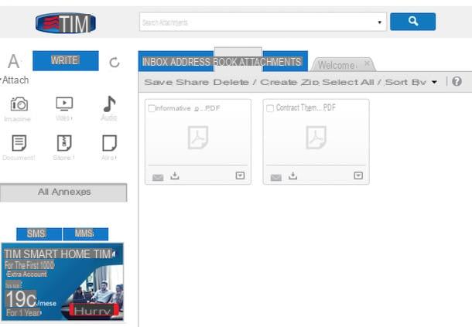
Task: Open the SMS tab
Action: (x=39, y=233)
